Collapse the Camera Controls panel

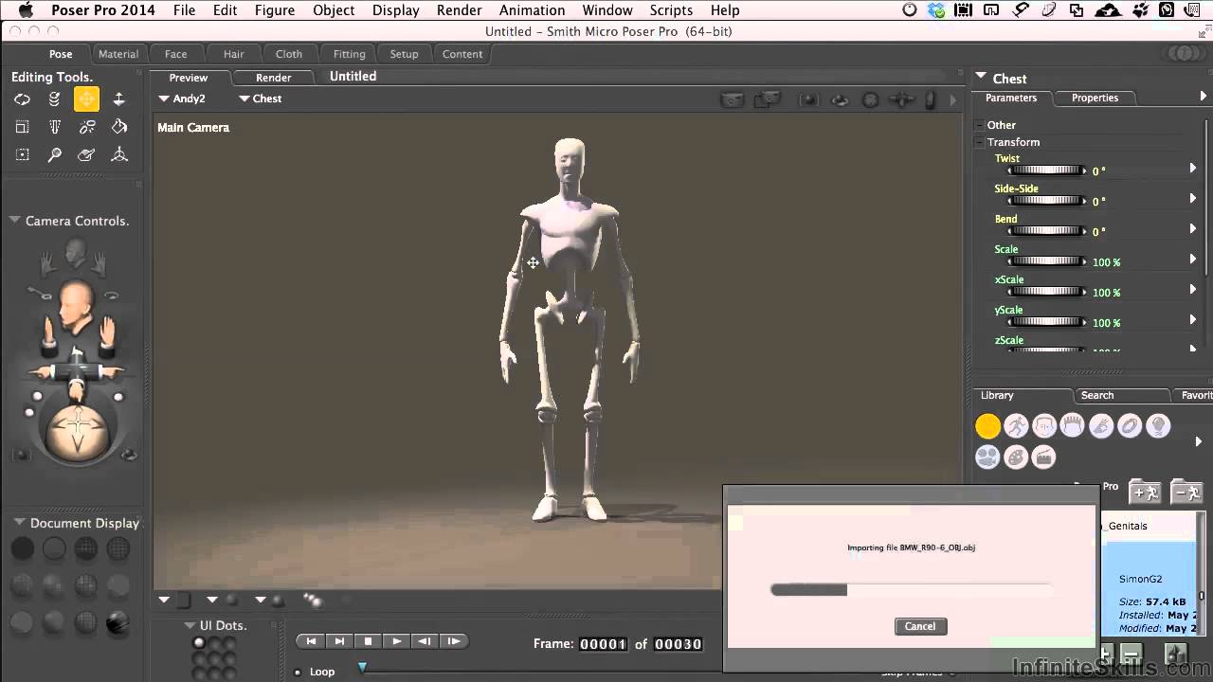(x=15, y=221)
